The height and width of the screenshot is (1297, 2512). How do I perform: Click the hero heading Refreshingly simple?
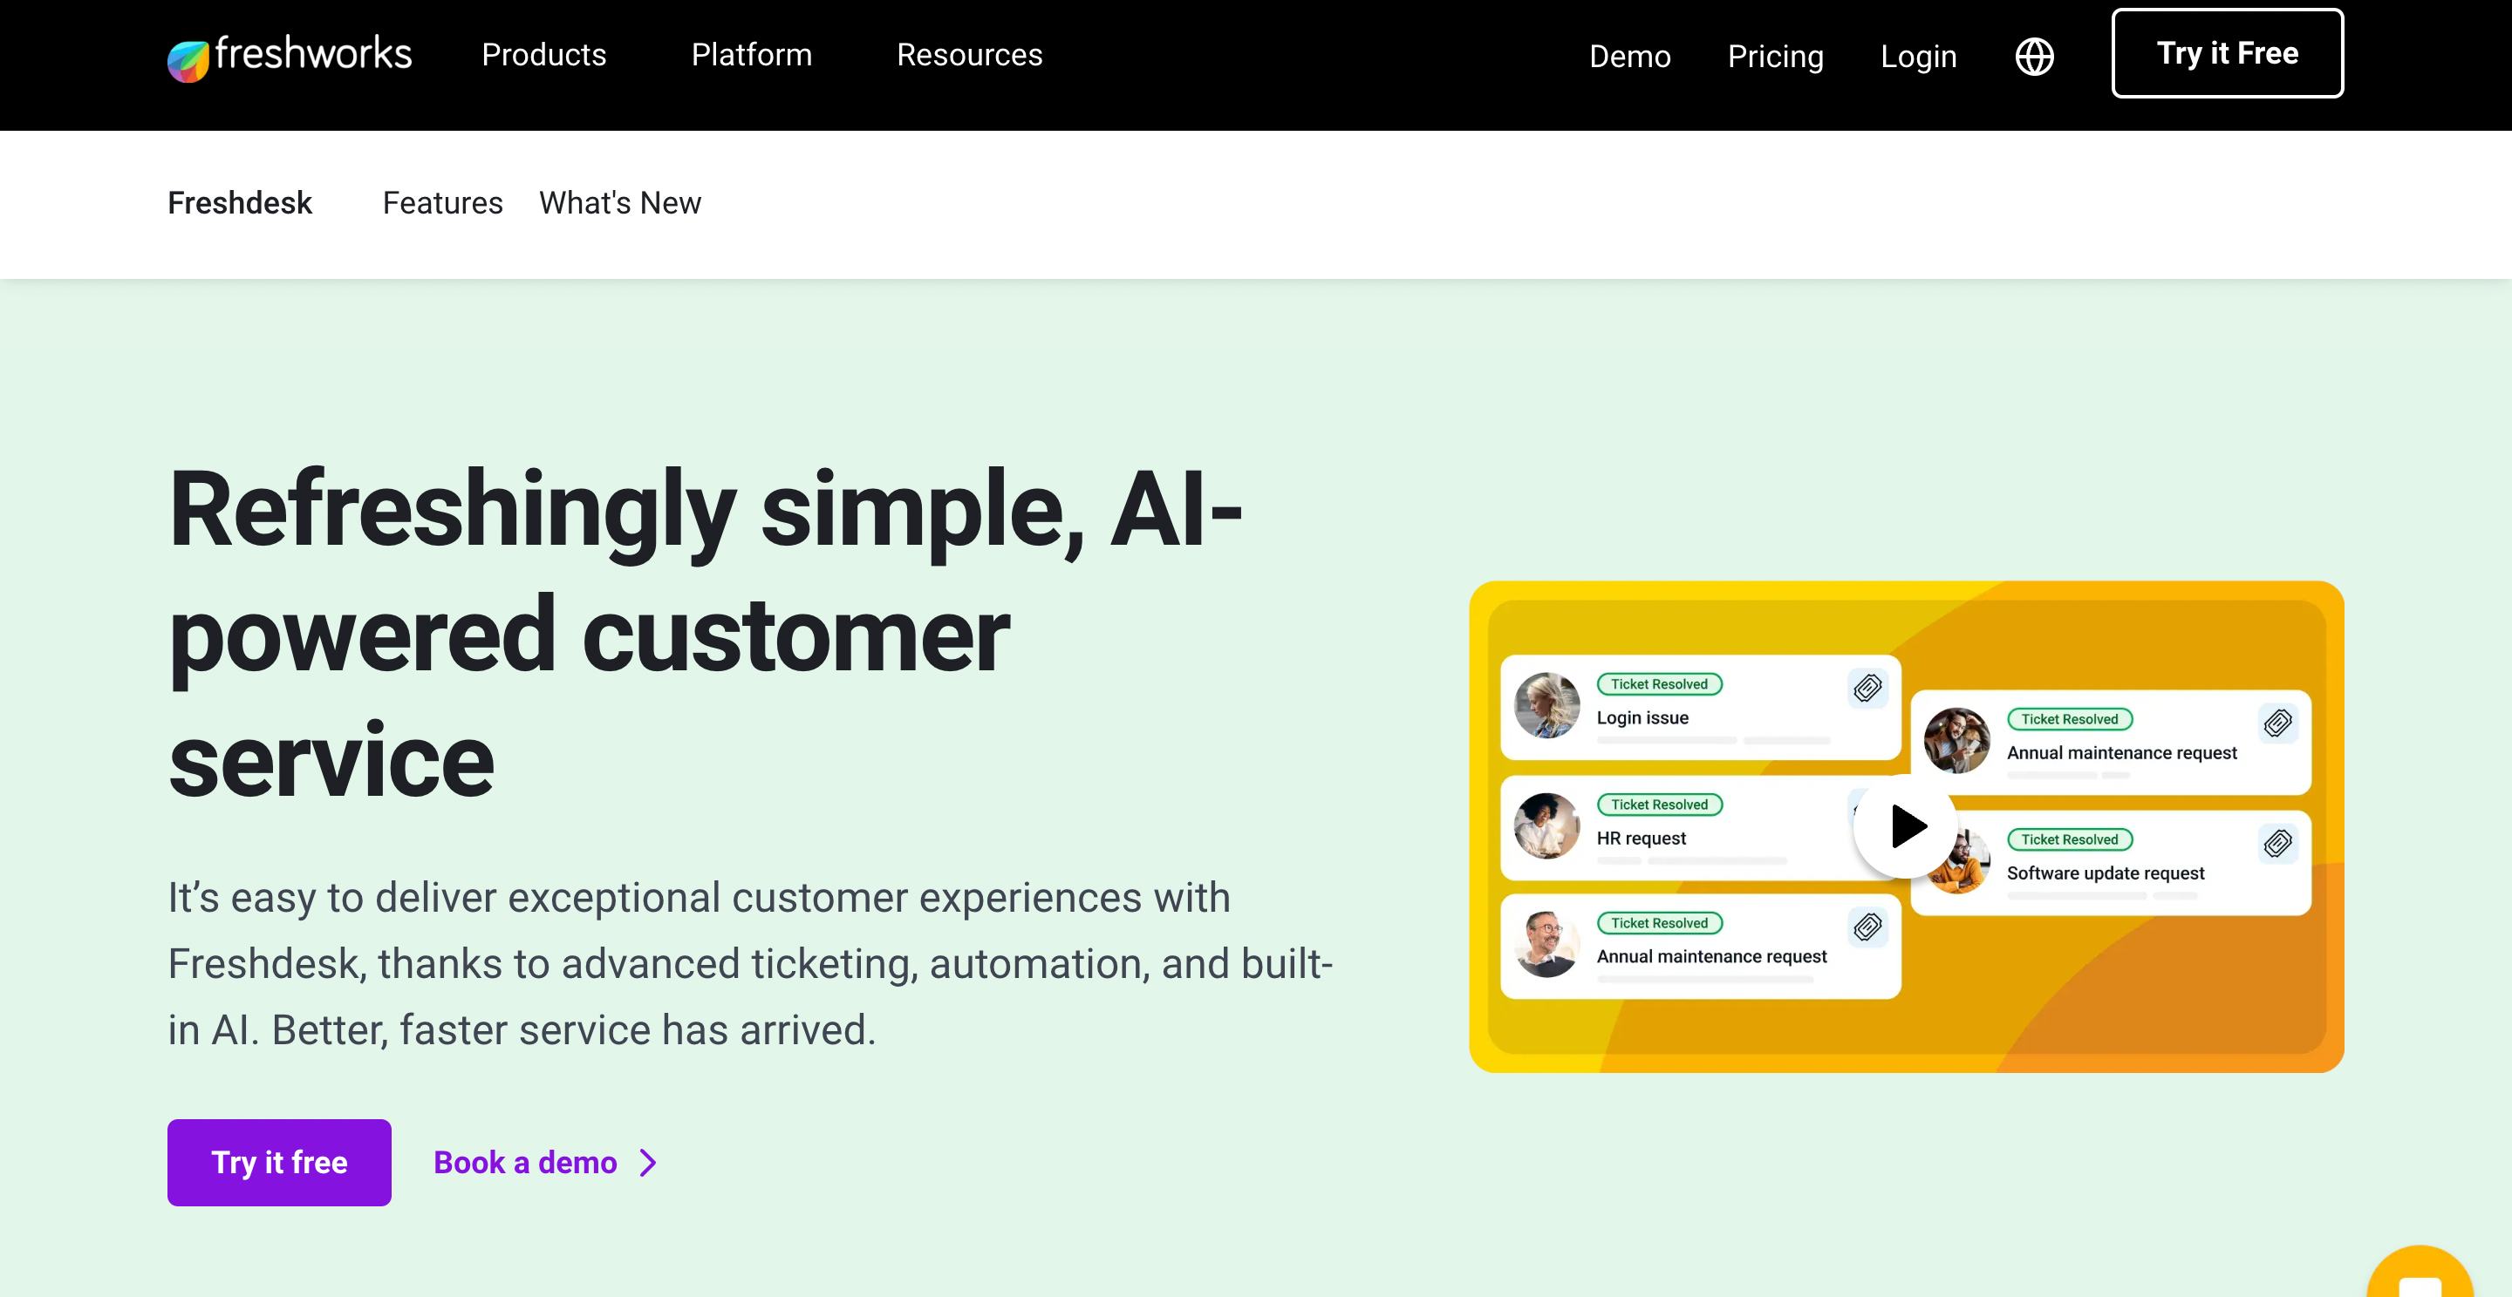point(705,634)
